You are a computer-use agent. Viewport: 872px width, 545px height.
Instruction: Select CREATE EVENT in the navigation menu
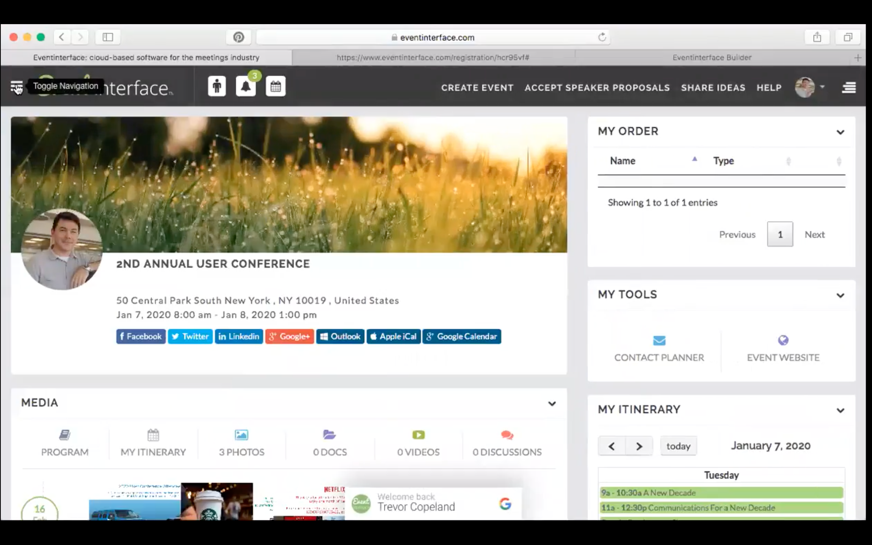pyautogui.click(x=478, y=88)
